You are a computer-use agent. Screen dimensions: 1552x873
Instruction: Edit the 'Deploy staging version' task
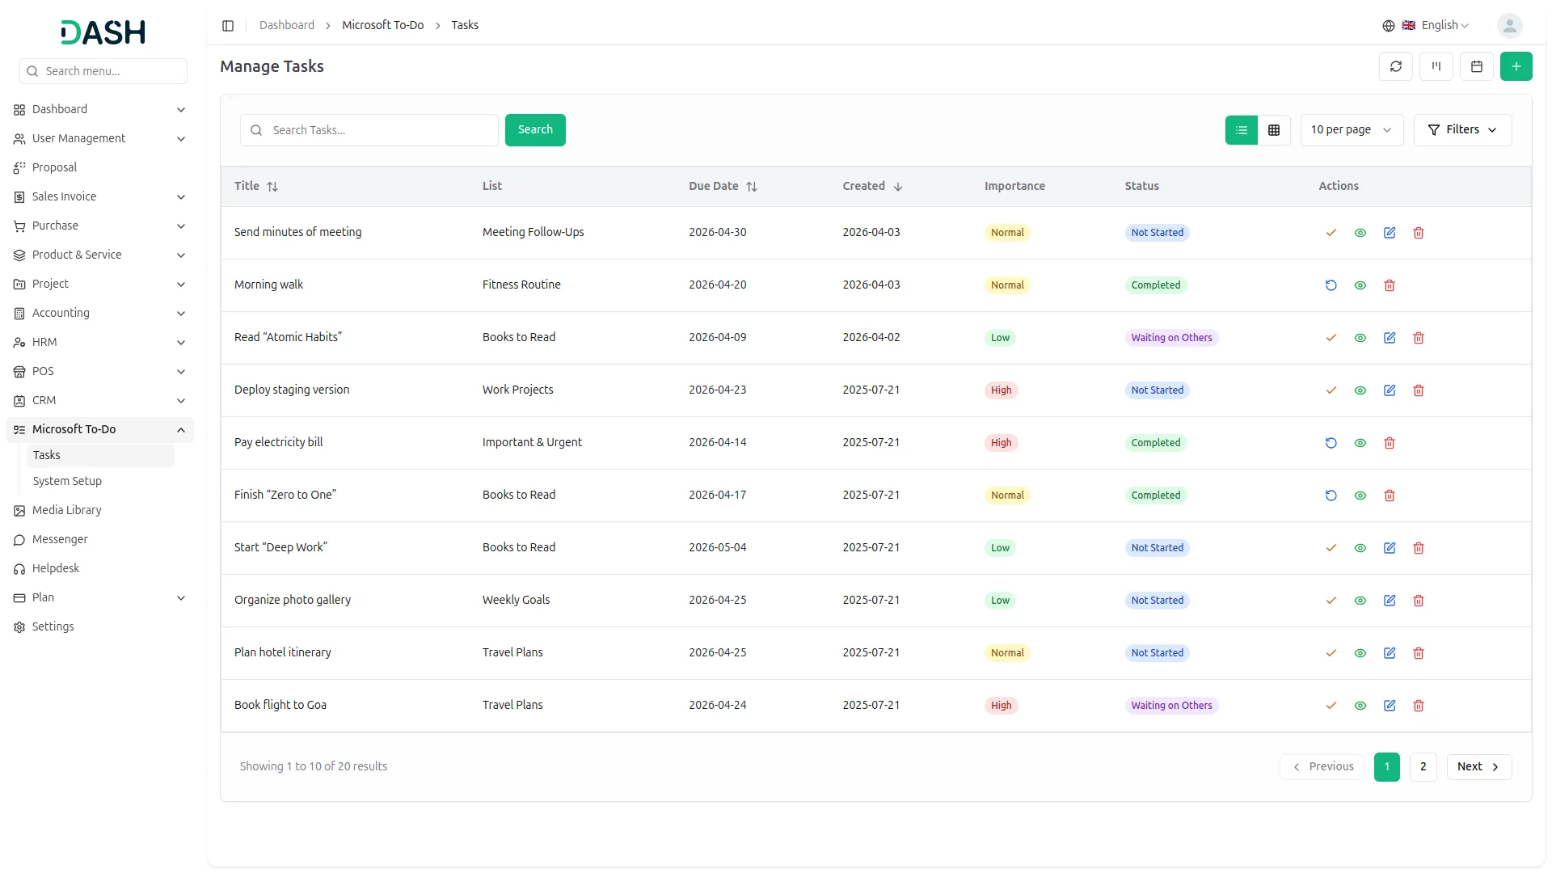[1389, 390]
